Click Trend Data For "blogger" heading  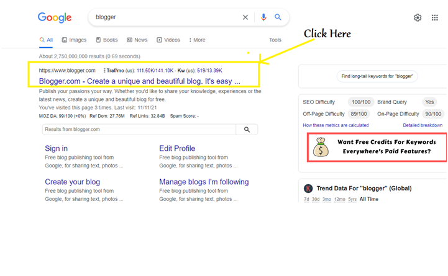[x=364, y=189]
